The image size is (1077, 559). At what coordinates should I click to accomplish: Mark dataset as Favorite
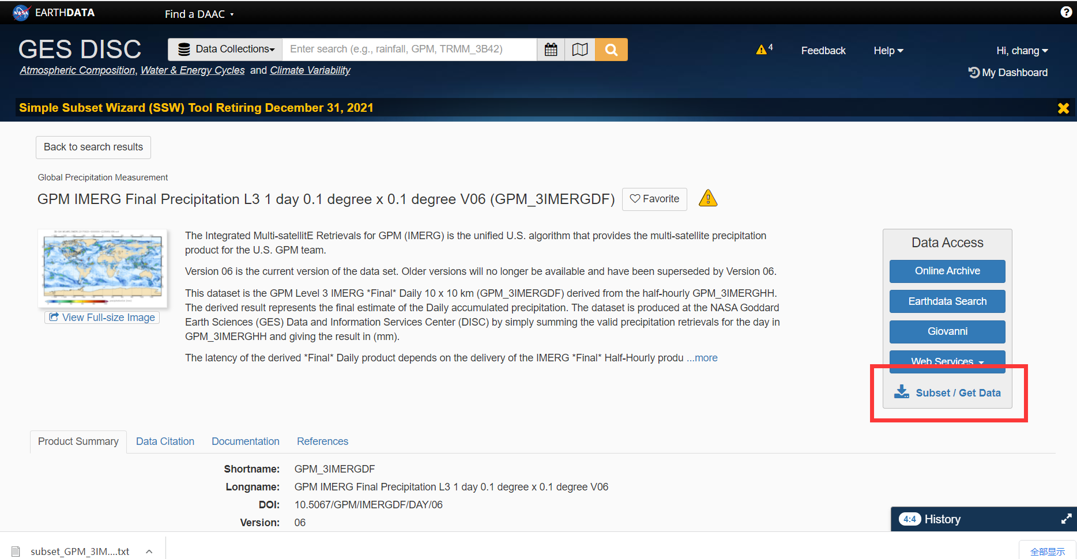tap(654, 199)
